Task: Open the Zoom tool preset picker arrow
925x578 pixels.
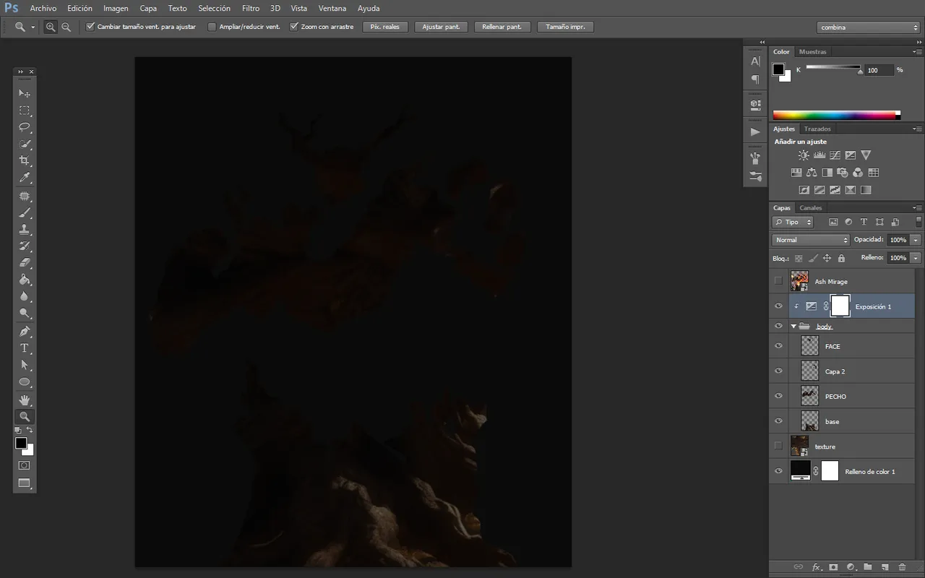Action: pos(33,27)
